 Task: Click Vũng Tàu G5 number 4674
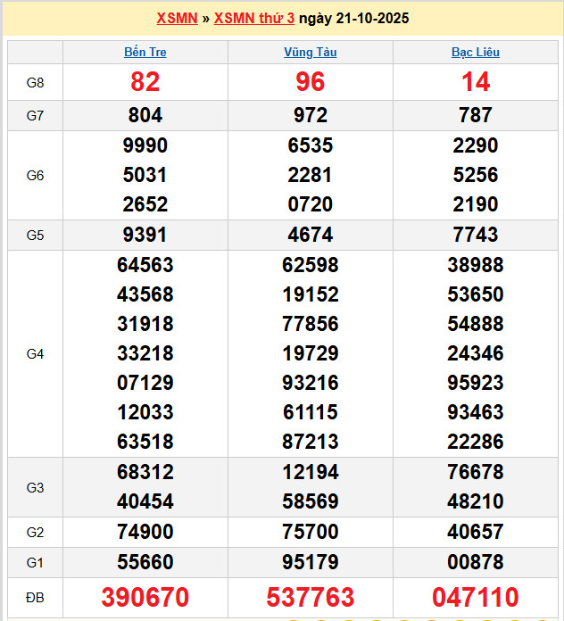[x=311, y=235]
